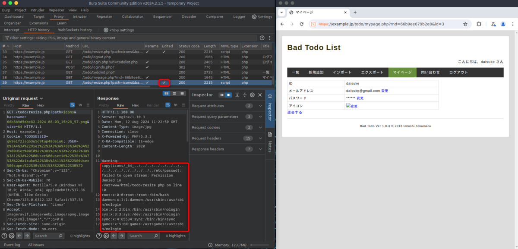Image resolution: width=518 pixels, height=249 pixels.
Task: Open new tab in Chrome with plus
Action: coord(355,13)
